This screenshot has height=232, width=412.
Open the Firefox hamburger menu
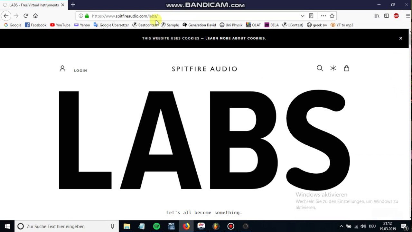pyautogui.click(x=408, y=16)
